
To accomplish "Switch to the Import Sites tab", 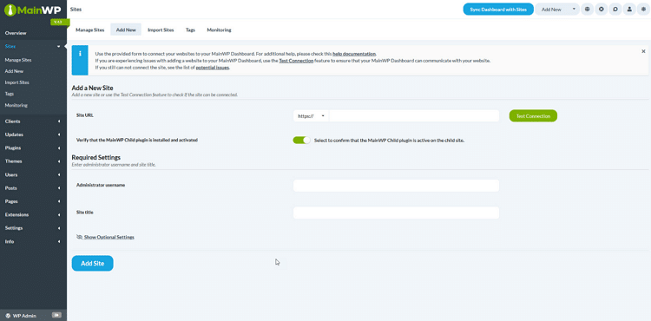I will point(161,29).
